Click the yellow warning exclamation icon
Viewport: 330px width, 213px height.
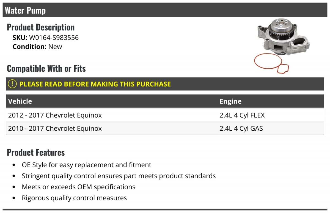pyautogui.click(x=12, y=84)
